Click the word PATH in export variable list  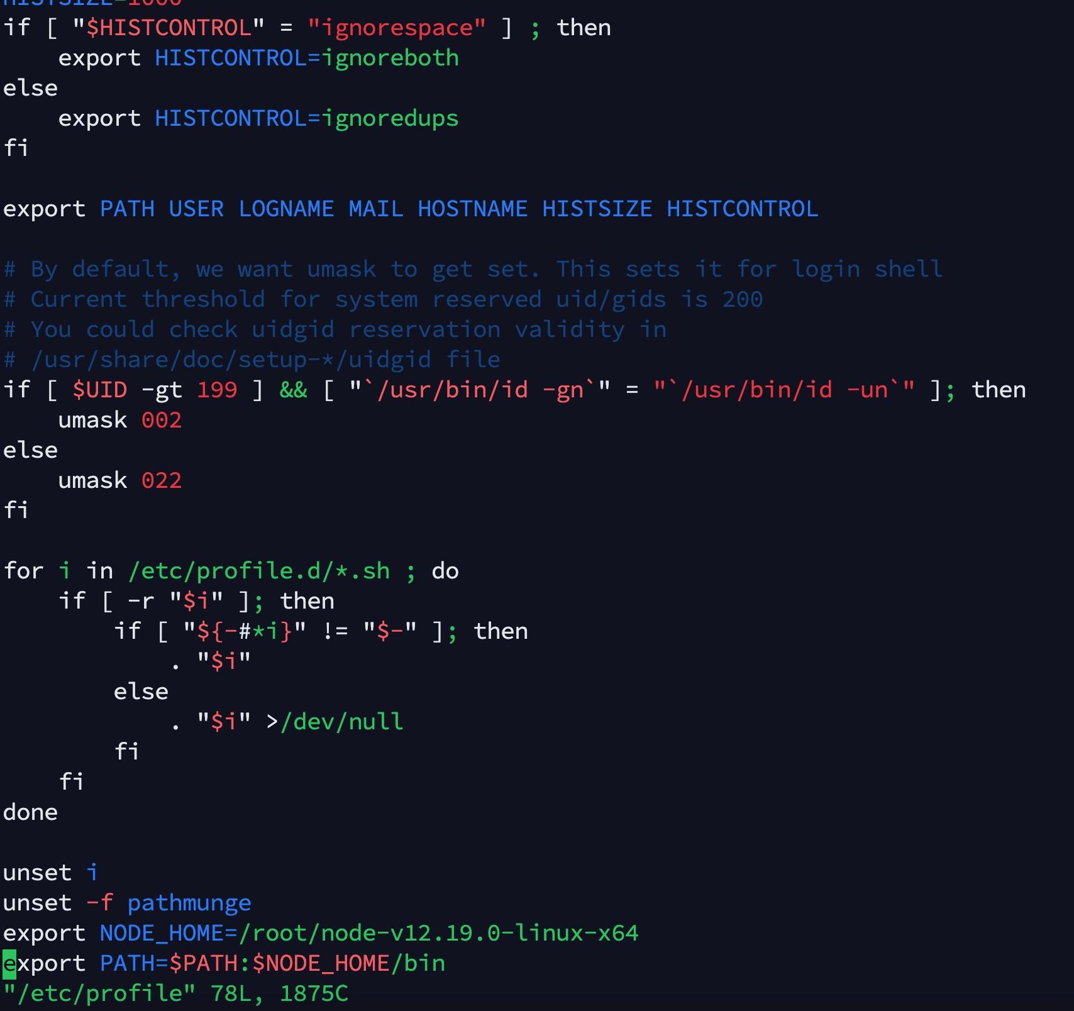click(127, 209)
